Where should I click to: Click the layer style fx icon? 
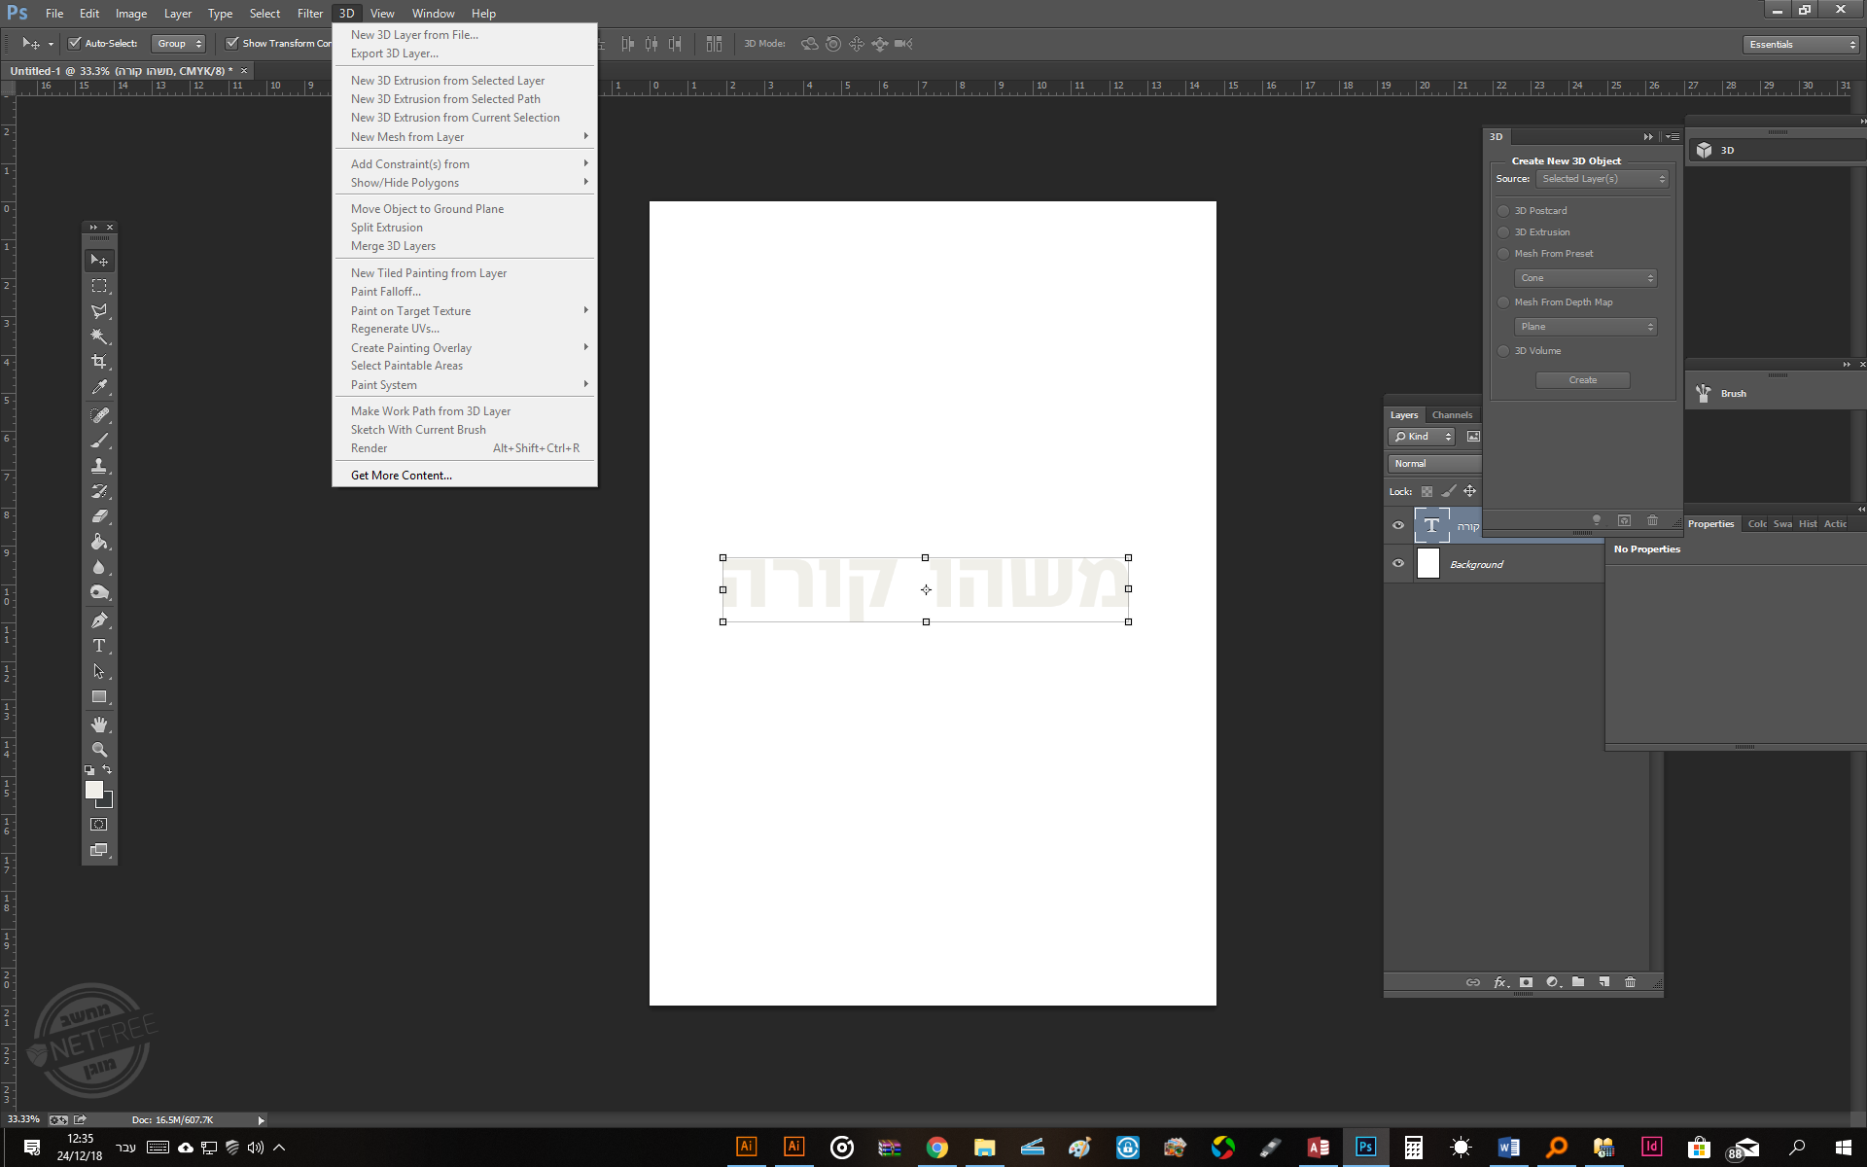pyautogui.click(x=1499, y=982)
